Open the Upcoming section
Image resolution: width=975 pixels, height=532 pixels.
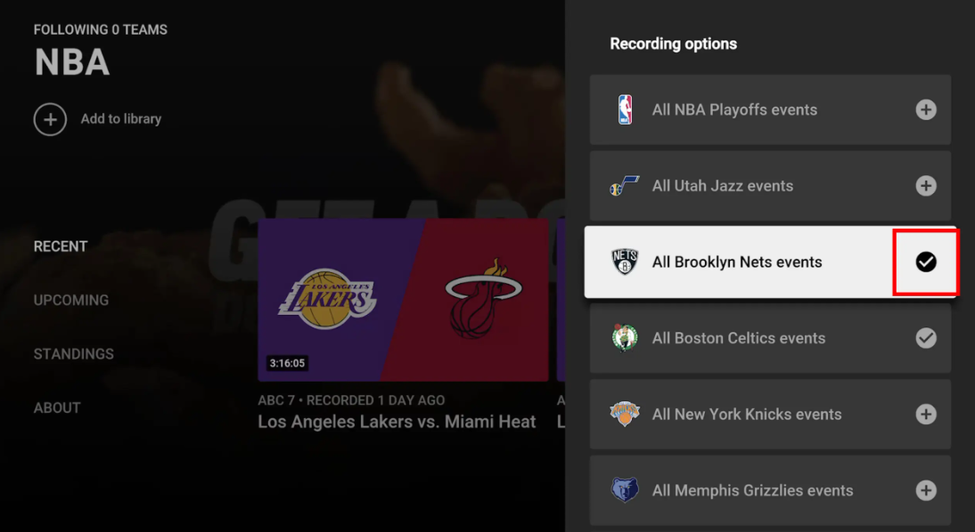(x=71, y=300)
